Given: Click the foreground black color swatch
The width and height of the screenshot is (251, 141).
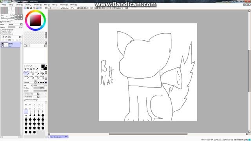Looking at the screenshot, I should tap(43, 66).
